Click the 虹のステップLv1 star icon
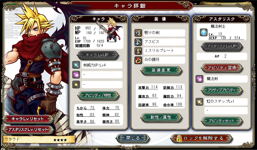 [200, 102]
